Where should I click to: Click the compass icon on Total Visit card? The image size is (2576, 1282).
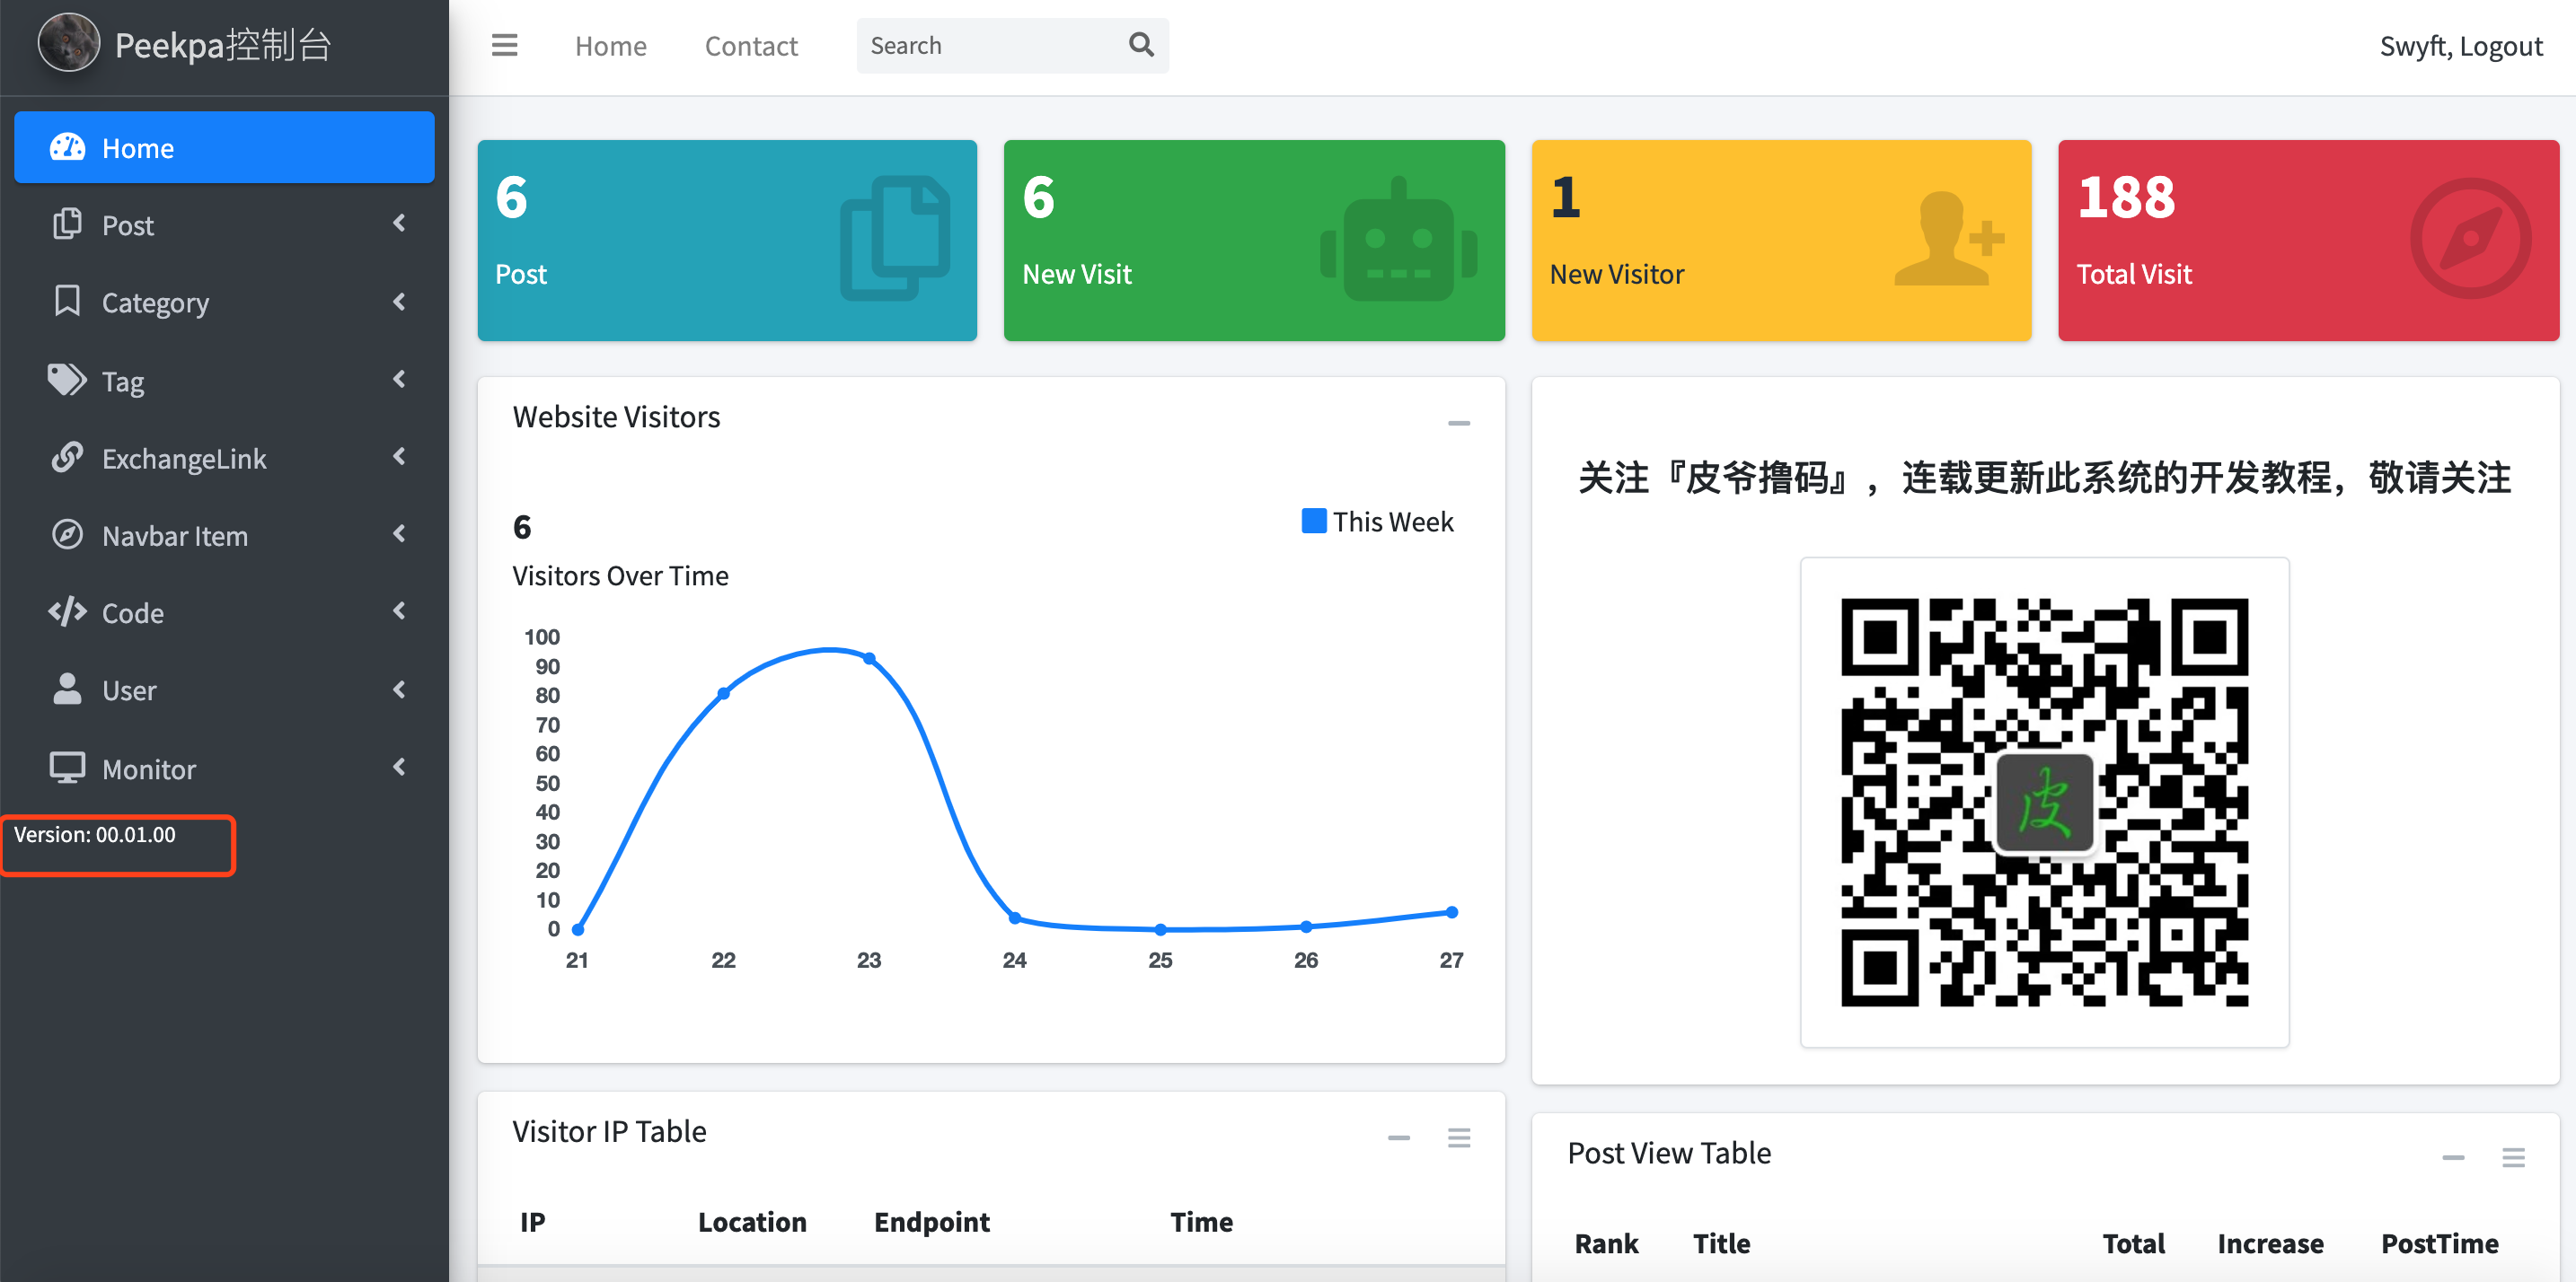point(2471,239)
